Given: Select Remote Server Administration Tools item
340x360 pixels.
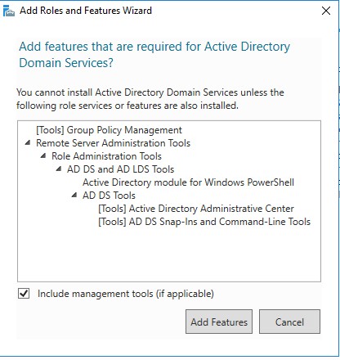Looking at the screenshot, I should tap(113, 143).
